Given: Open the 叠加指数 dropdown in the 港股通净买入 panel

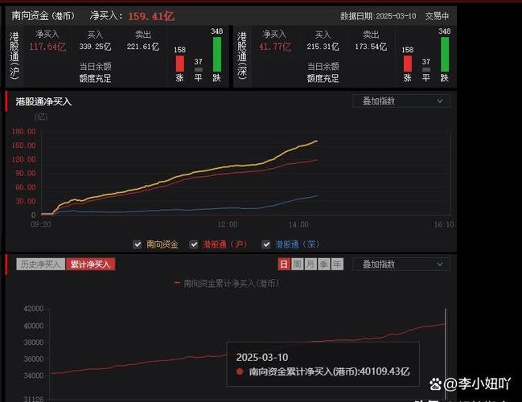Looking at the screenshot, I should click(x=401, y=101).
